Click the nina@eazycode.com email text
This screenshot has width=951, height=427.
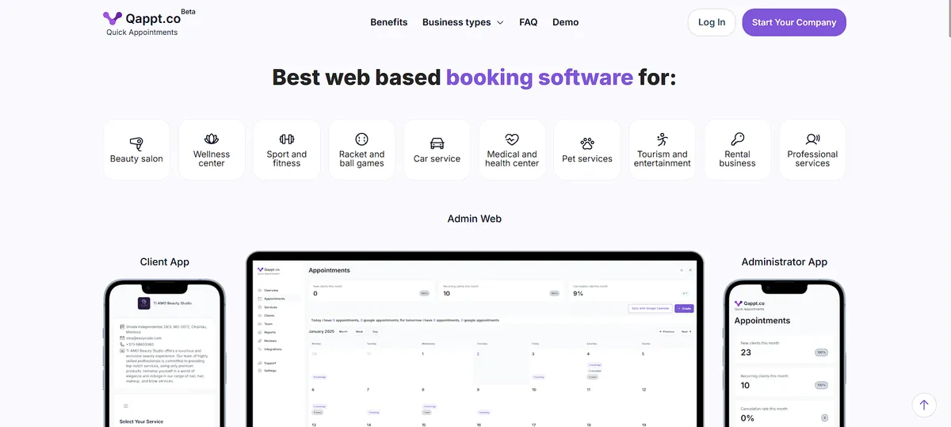click(x=143, y=338)
